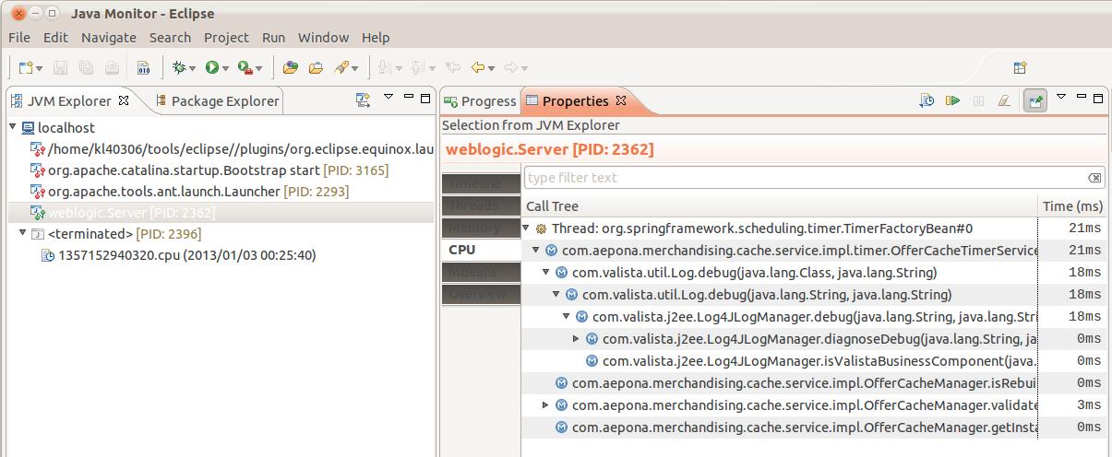The height and width of the screenshot is (457, 1112).
Task: Open the Back history dropdown arrow
Action: [x=492, y=68]
